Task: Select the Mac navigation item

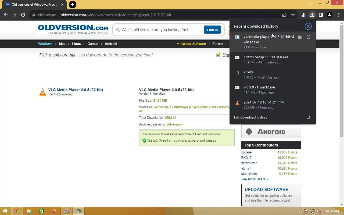Action: pyautogui.click(x=62, y=44)
